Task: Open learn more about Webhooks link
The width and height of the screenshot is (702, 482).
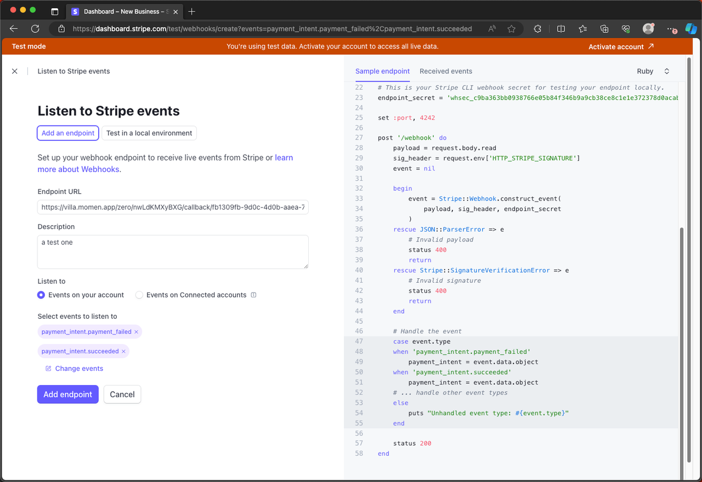Action: point(165,163)
